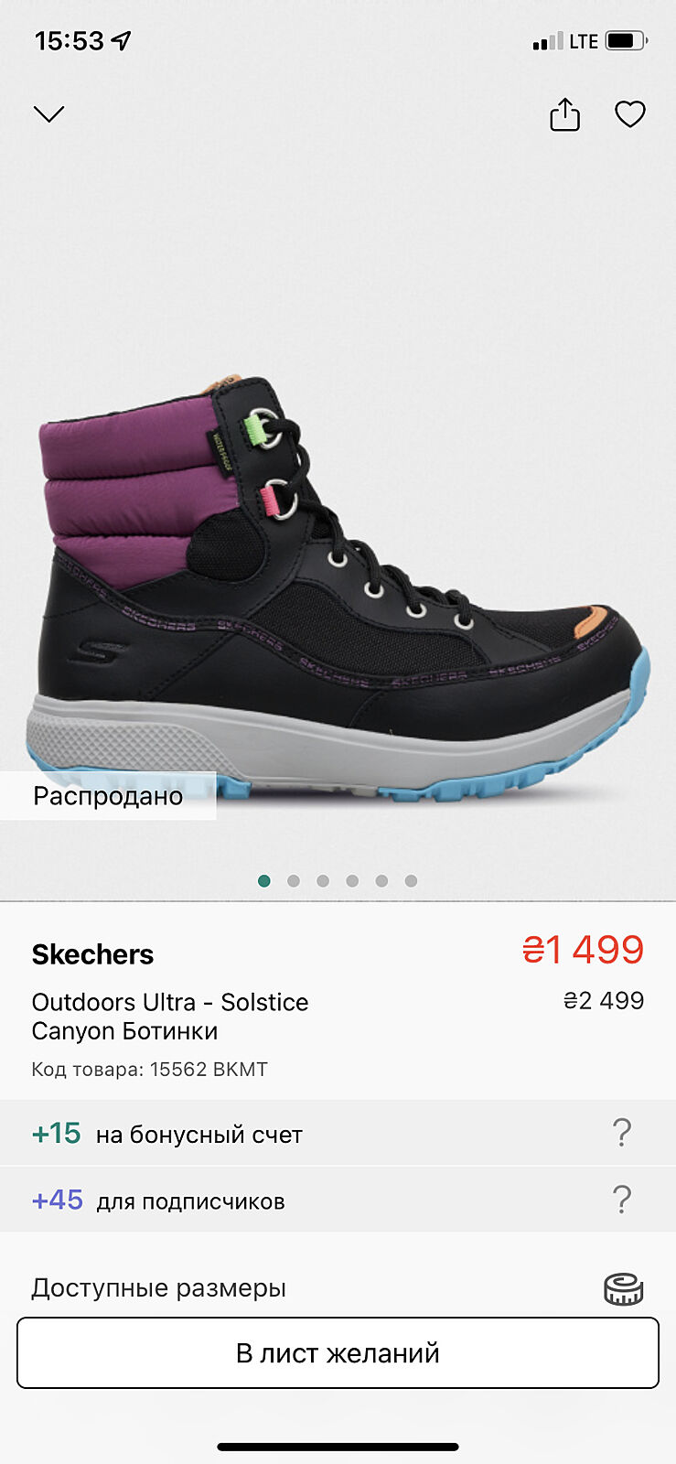This screenshot has width=676, height=1464.
Task: Add product to favorites with heart icon
Action: tap(630, 114)
